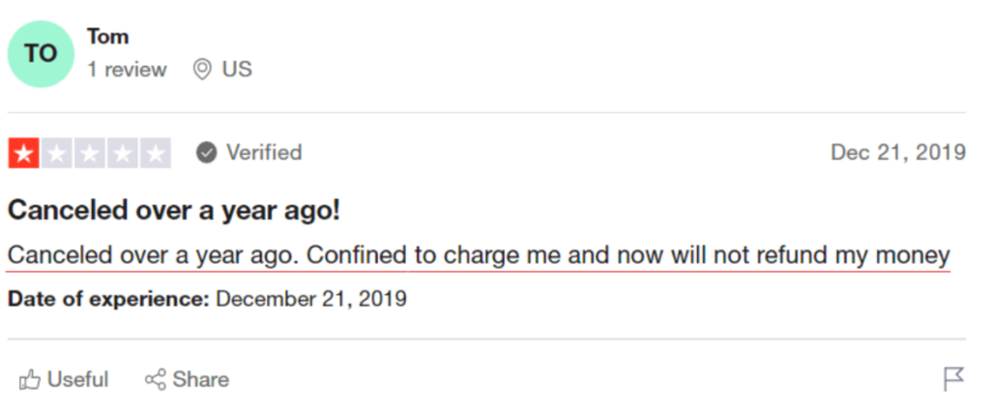Click the location pin icon
This screenshot has height=407, width=990.
201,70
